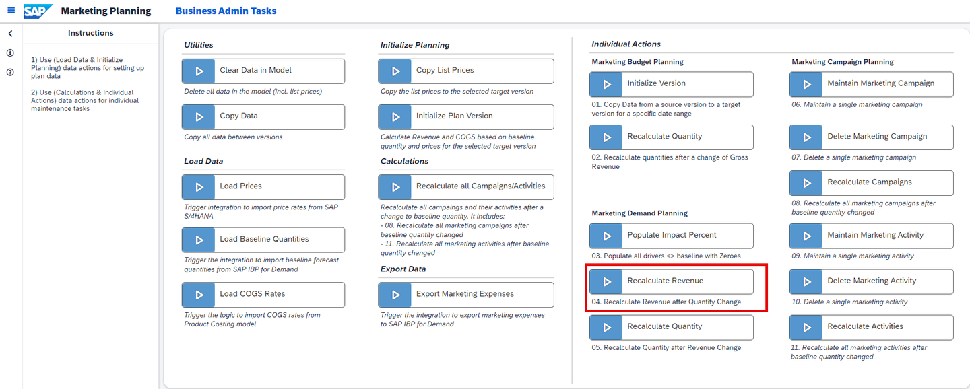Click the Marketing Planning app title
The image size is (970, 389).
pyautogui.click(x=106, y=11)
